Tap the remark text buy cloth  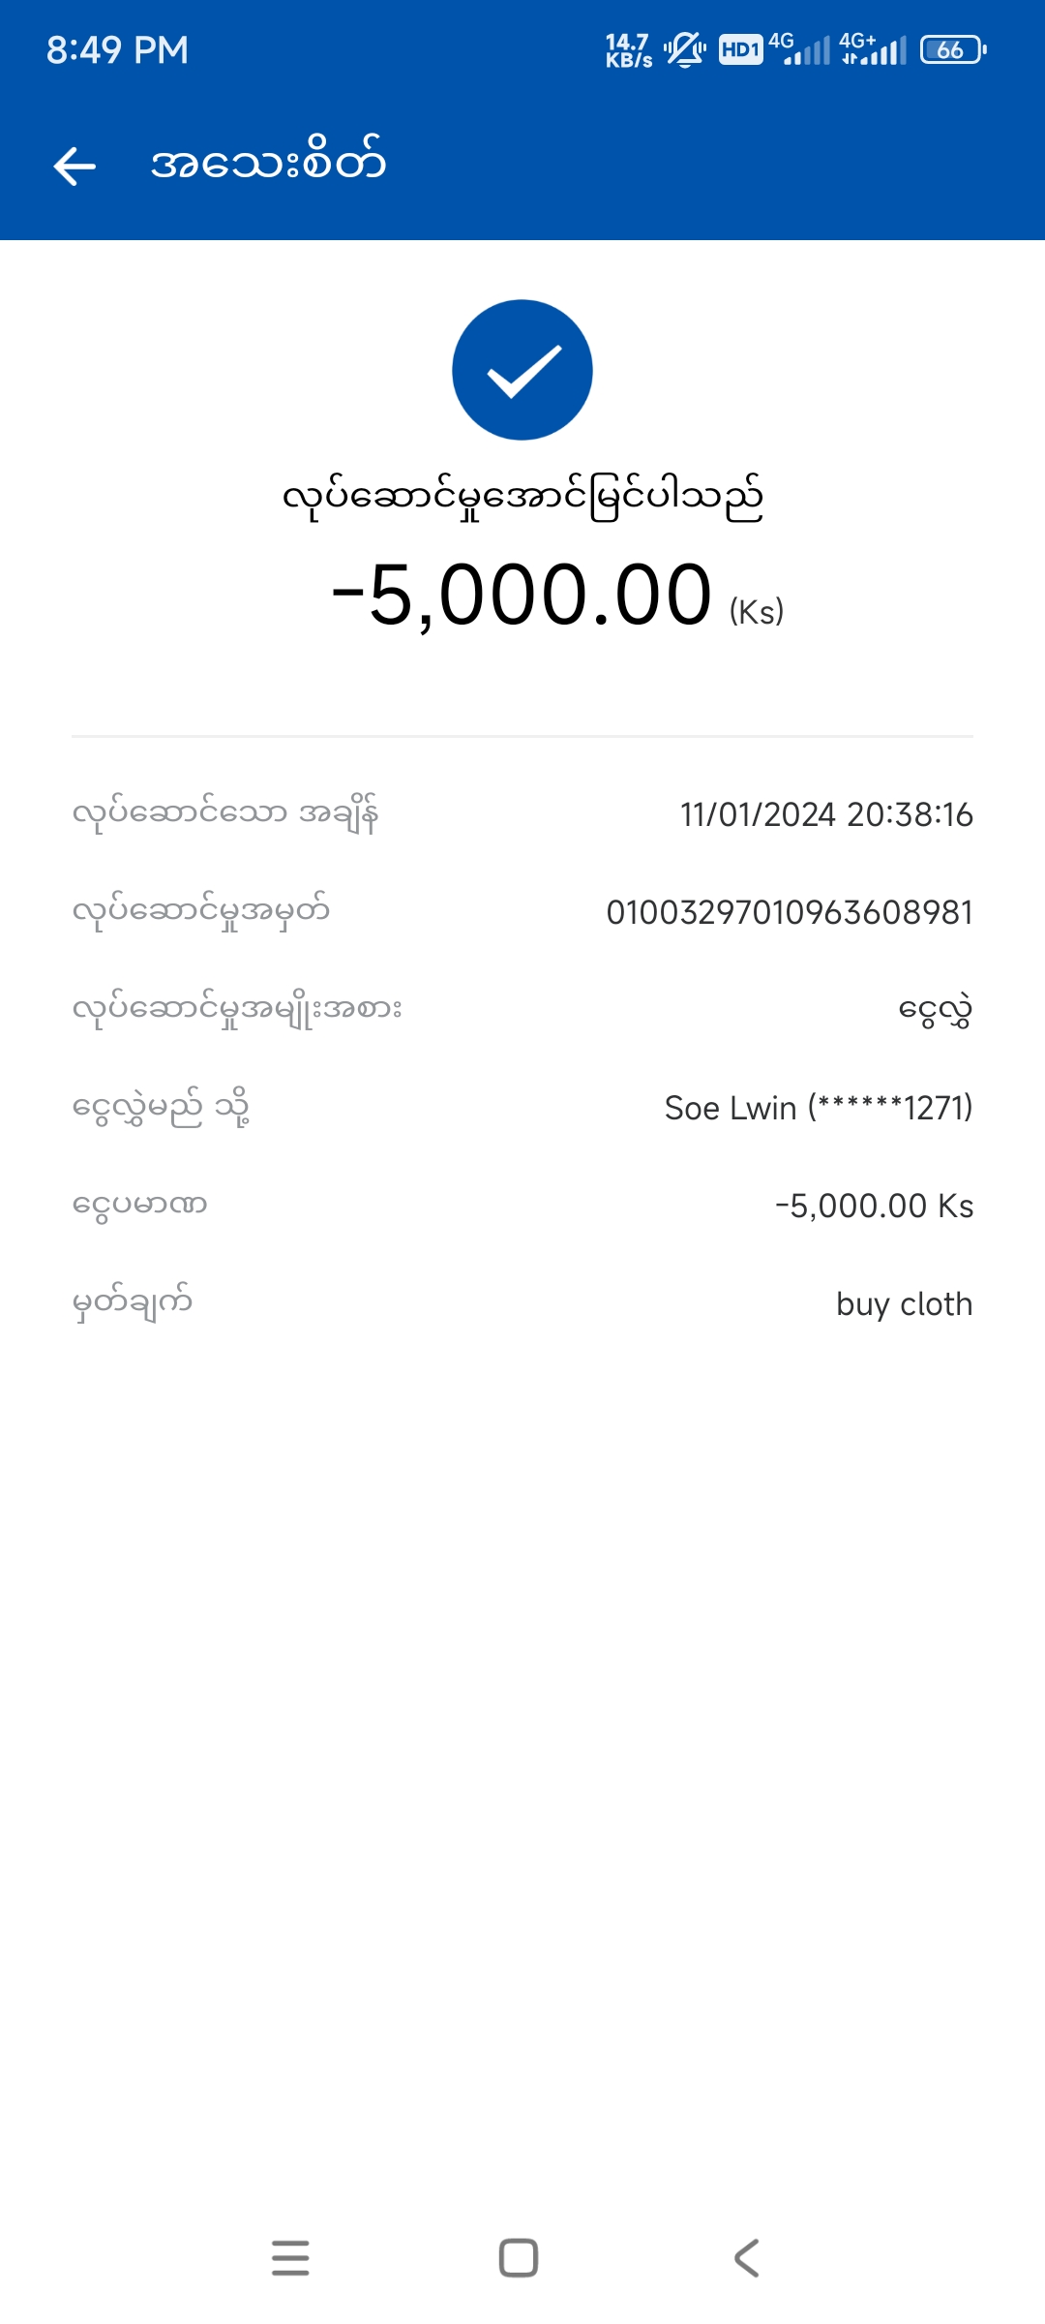pos(904,1304)
